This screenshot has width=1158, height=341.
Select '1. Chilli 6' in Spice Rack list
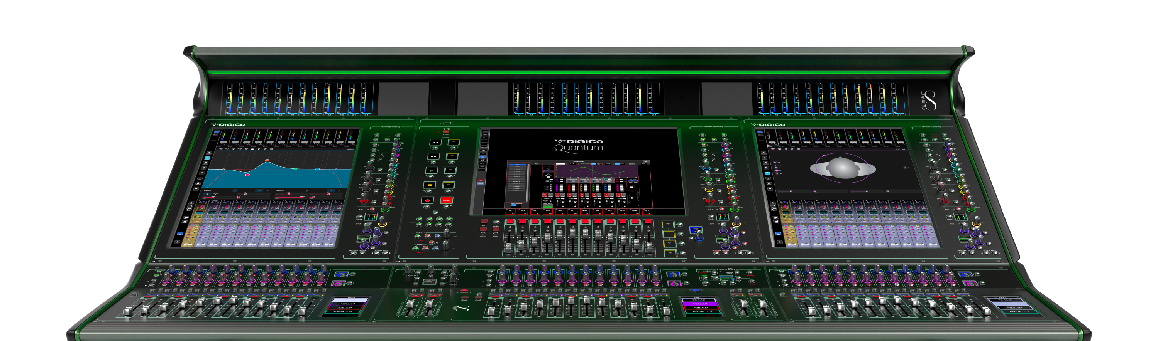pos(517,165)
